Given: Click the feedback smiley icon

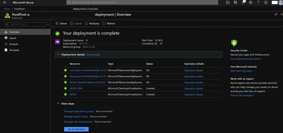Looking at the screenshot, I should [x=266, y=2].
